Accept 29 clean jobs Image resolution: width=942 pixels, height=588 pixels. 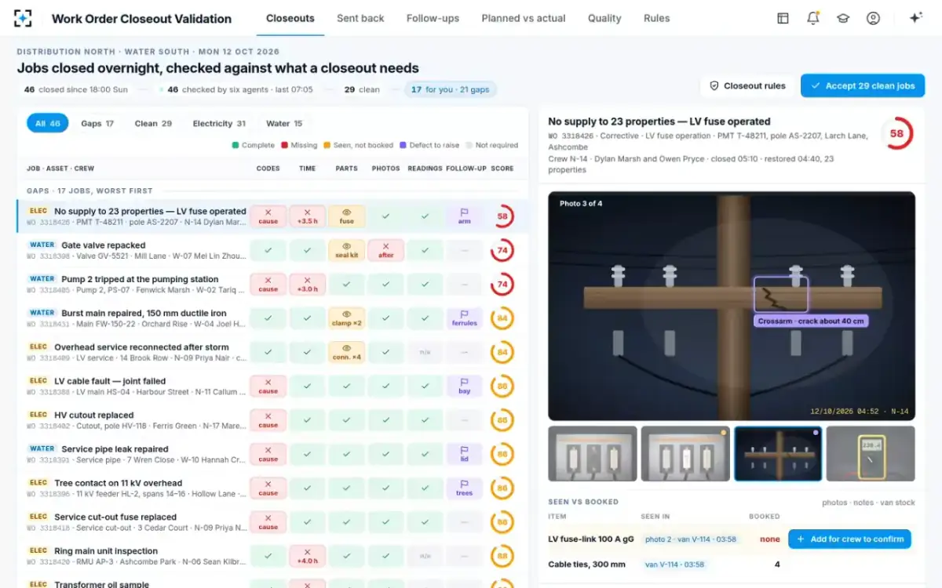tap(863, 85)
